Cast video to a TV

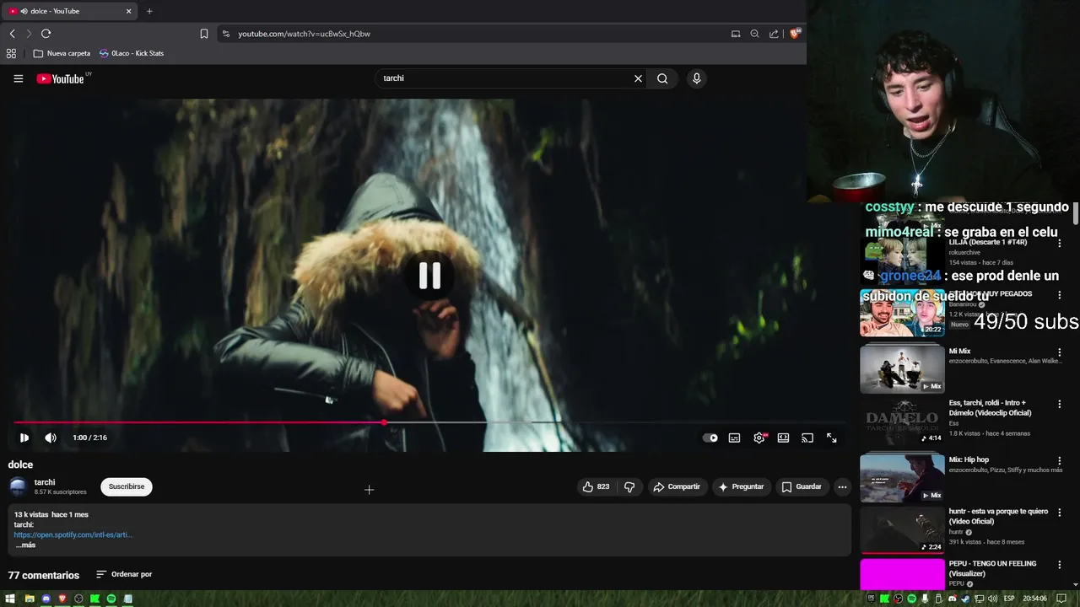pos(807,438)
